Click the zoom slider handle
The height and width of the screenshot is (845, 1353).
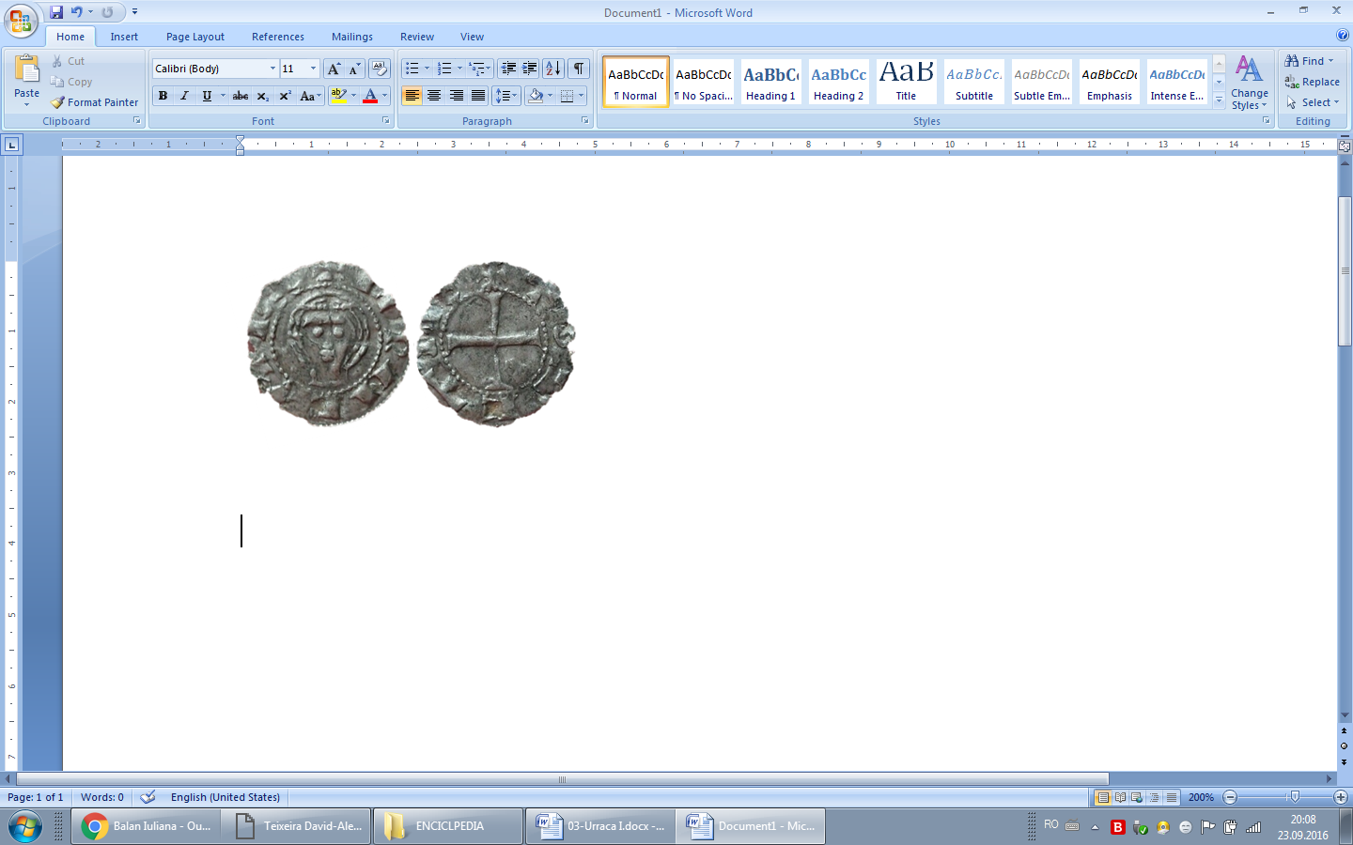tap(1295, 797)
